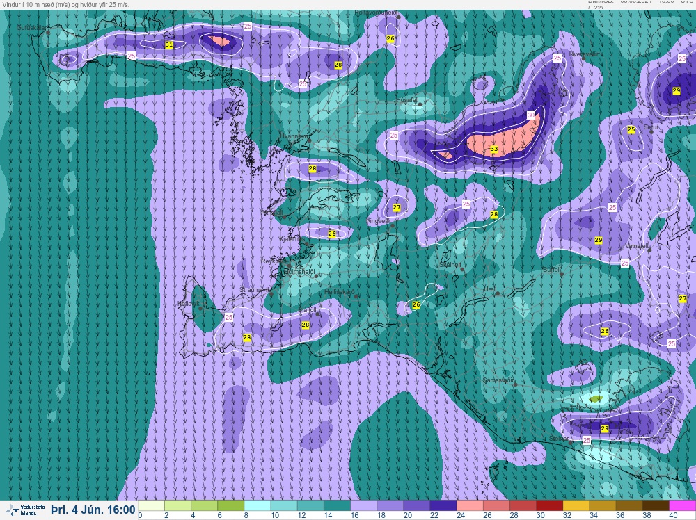Select the light cyan 8–10 legend swatch
This screenshot has height=520, width=696.
pyautogui.click(x=258, y=506)
